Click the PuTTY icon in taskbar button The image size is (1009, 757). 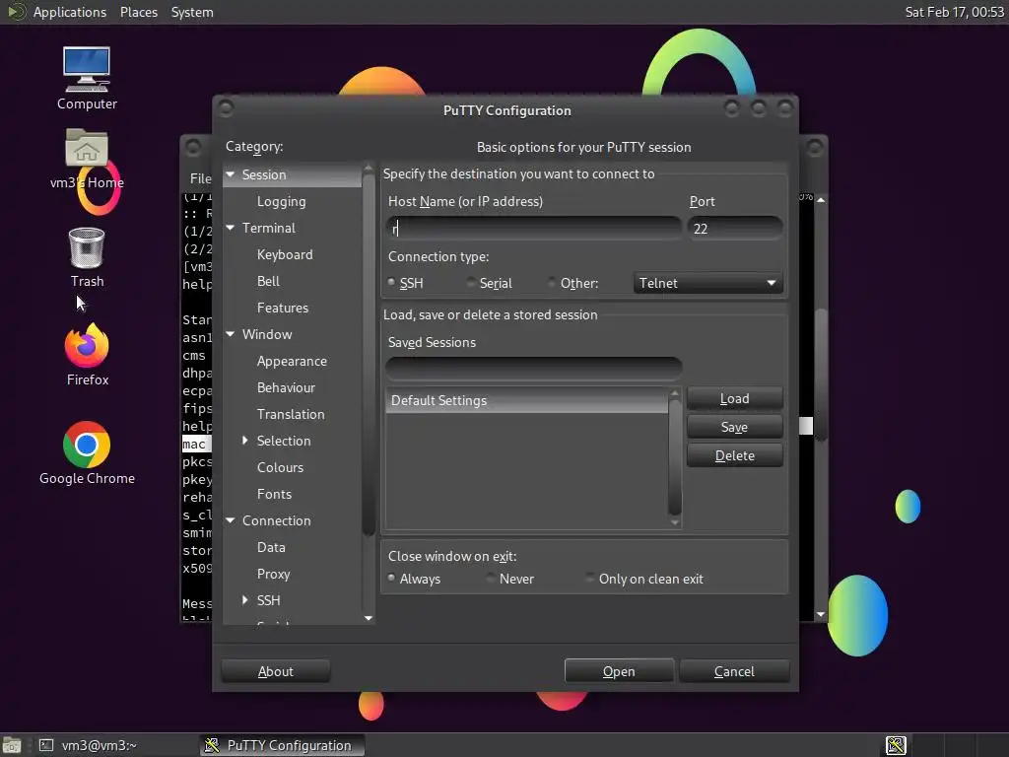coord(212,745)
